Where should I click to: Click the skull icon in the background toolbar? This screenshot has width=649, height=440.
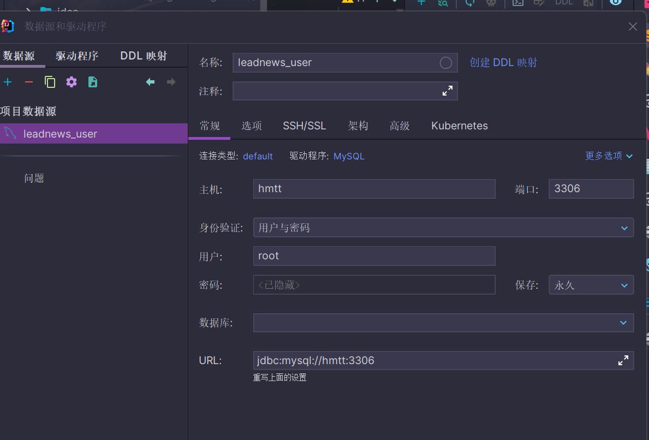491,3
